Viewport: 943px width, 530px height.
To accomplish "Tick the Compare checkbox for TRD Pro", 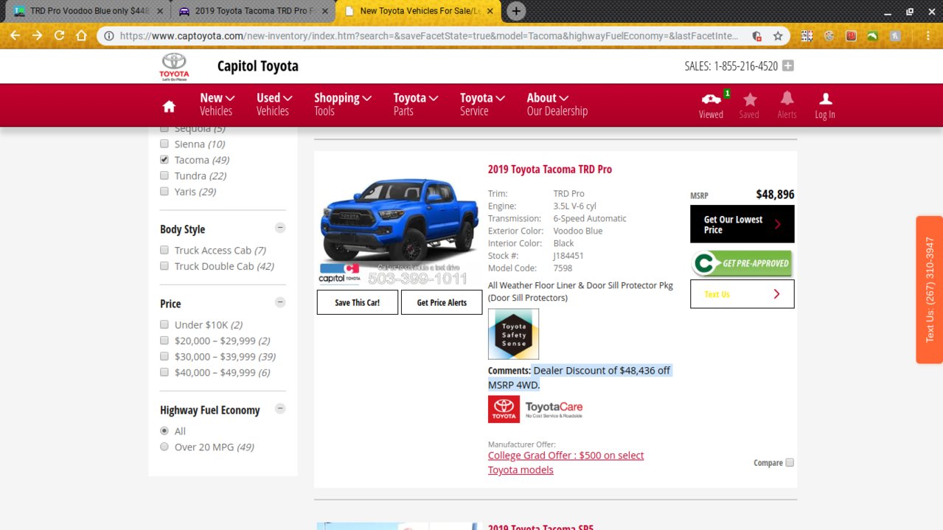I will [790, 462].
